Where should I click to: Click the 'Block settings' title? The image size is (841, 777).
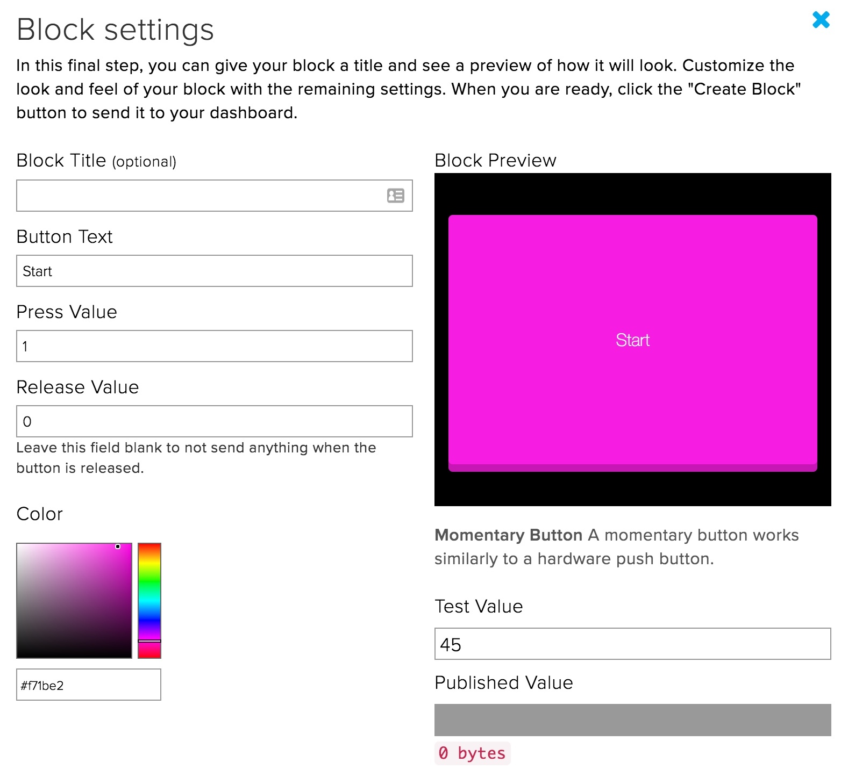(115, 30)
